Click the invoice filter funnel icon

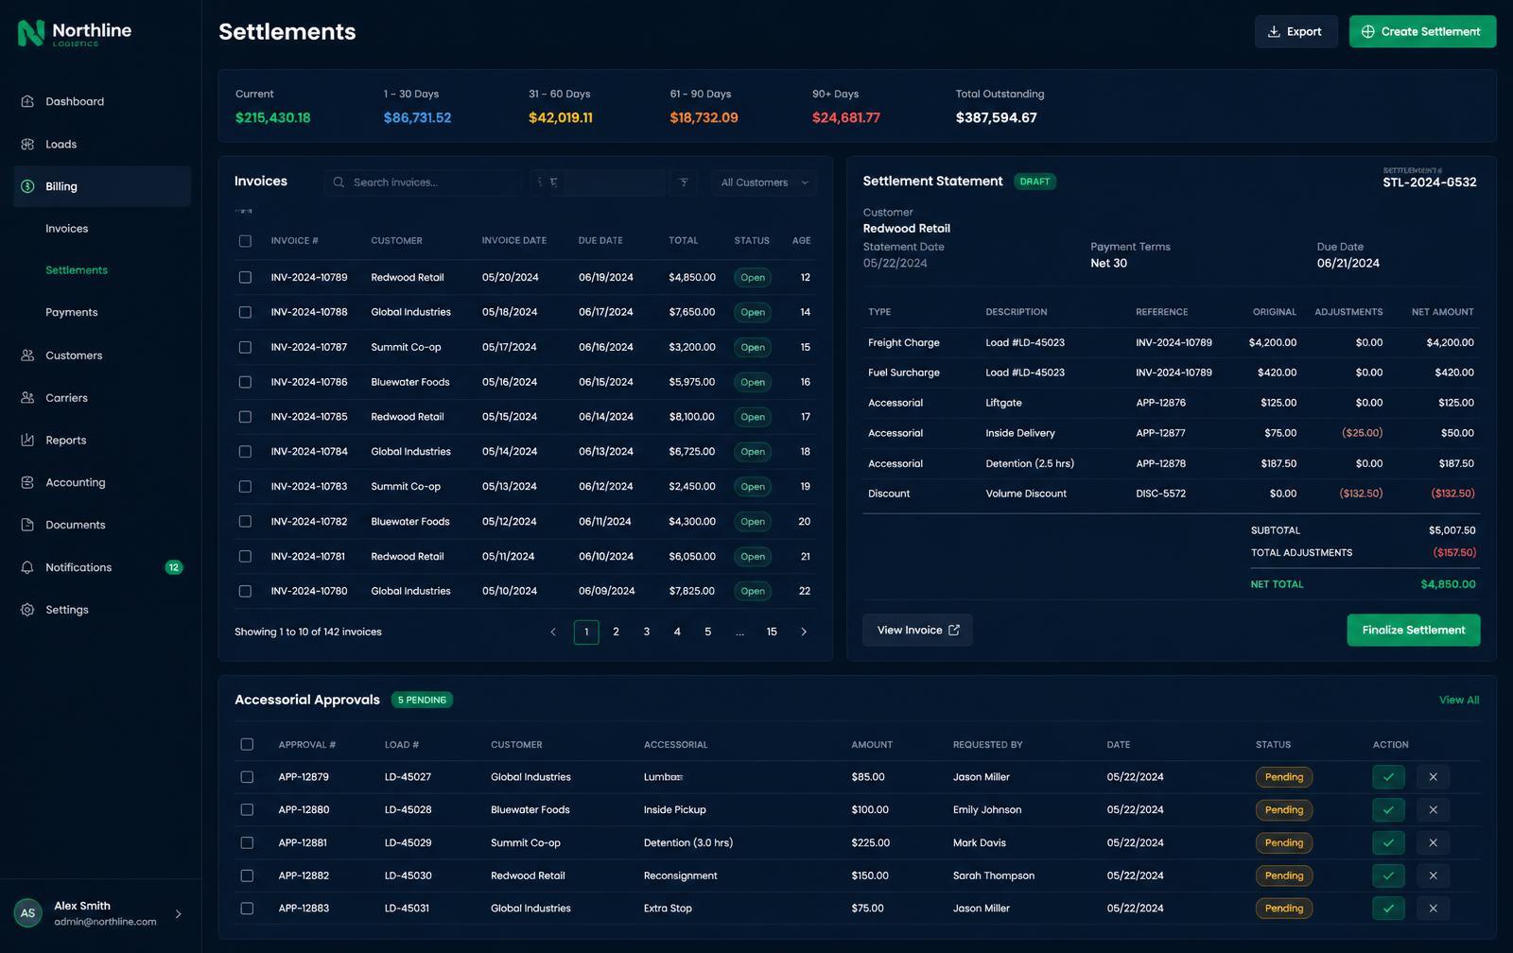point(684,182)
